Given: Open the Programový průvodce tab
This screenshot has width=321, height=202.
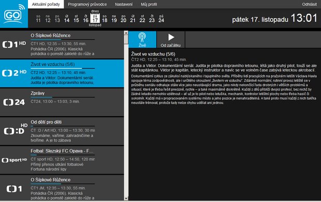Looking at the screenshot, I should click(x=87, y=4).
